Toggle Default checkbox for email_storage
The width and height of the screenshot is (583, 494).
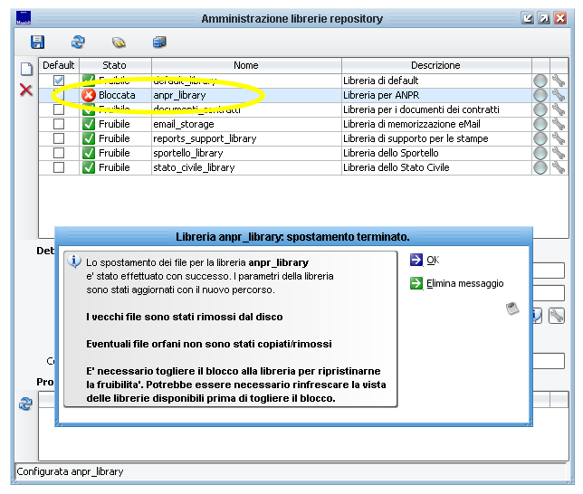59,124
